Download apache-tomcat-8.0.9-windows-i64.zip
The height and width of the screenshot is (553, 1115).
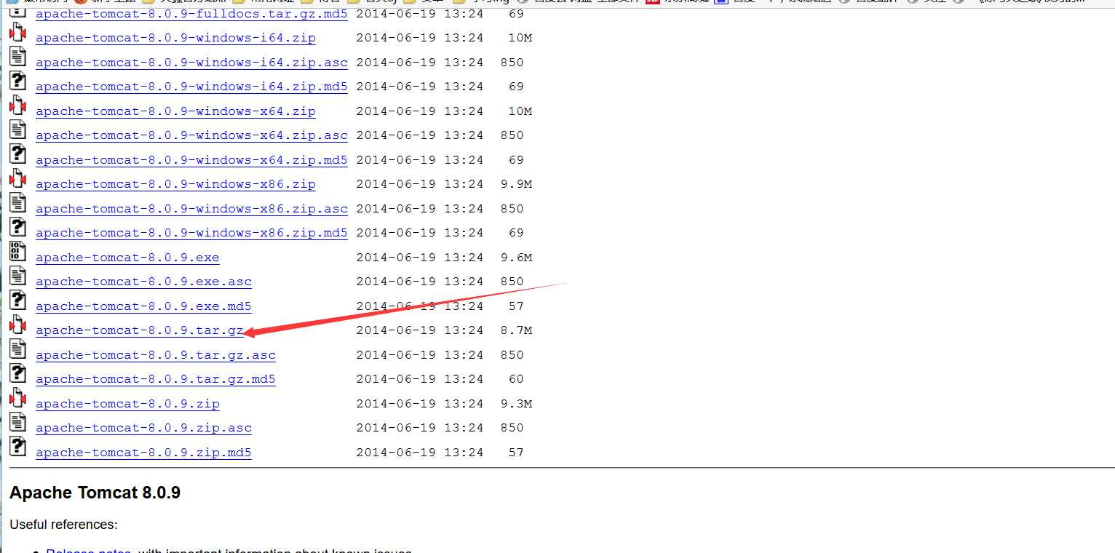(x=175, y=38)
